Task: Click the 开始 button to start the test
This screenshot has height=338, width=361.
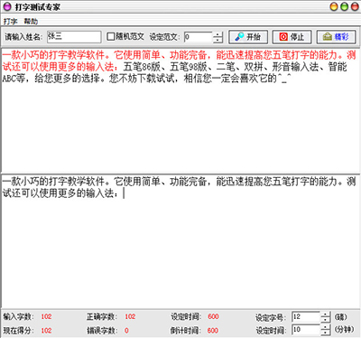Action: tap(248, 37)
